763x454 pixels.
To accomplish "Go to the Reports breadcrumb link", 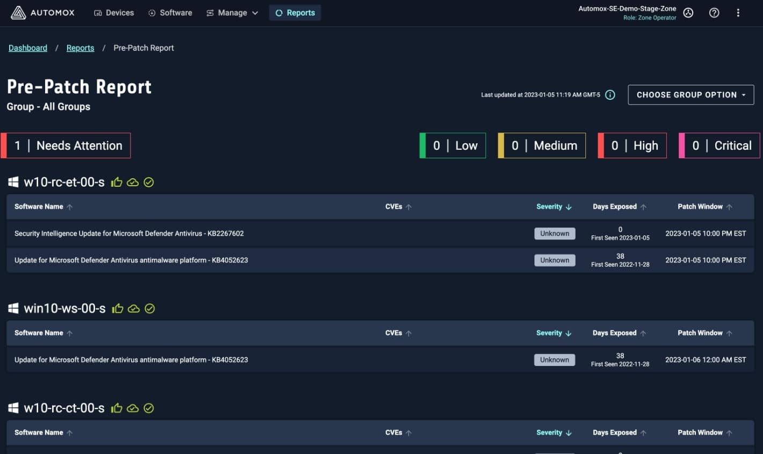I will click(x=81, y=48).
